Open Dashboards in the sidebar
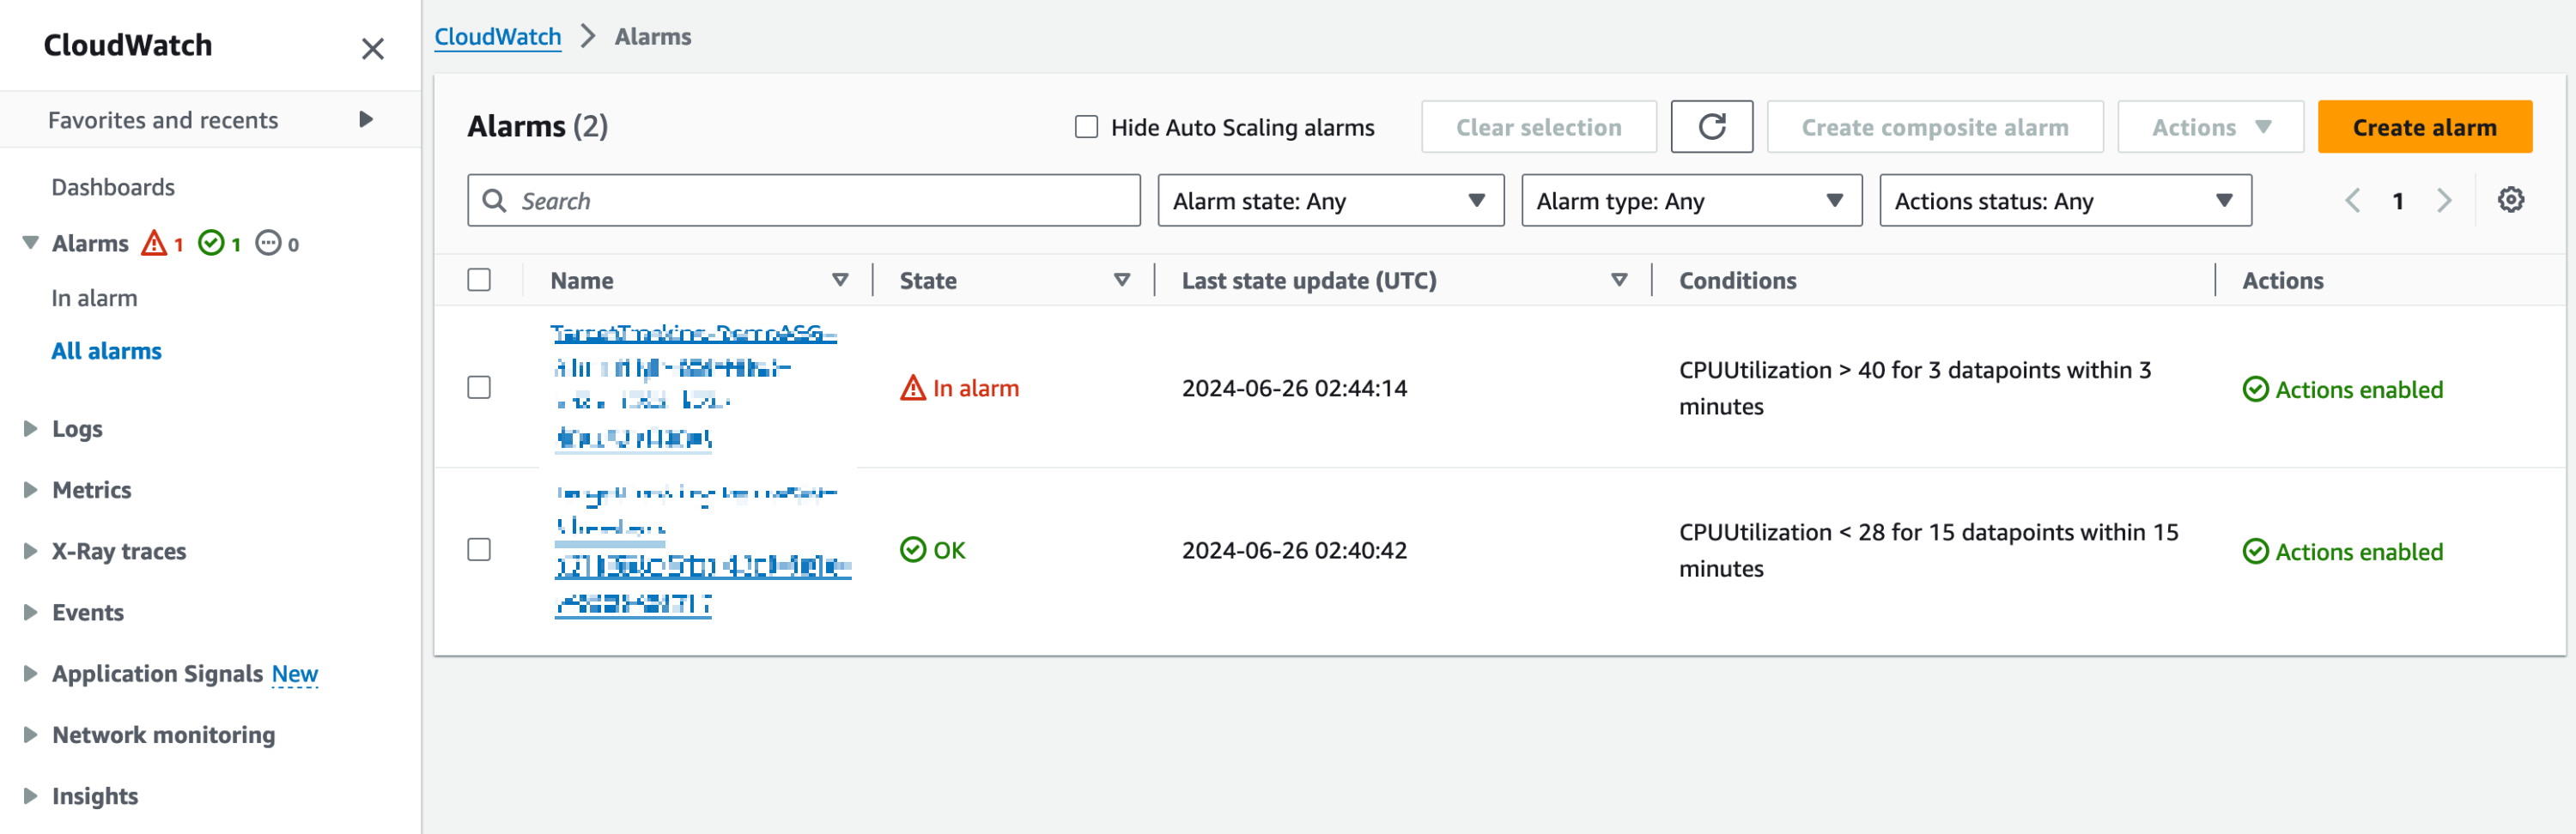 click(113, 187)
